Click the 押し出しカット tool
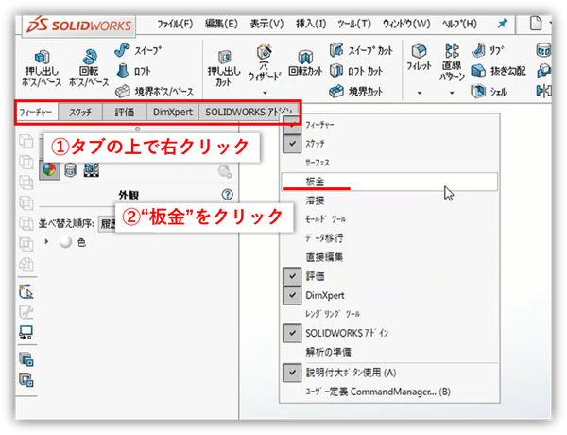Viewport: 567px width, 435px height. (x=224, y=68)
